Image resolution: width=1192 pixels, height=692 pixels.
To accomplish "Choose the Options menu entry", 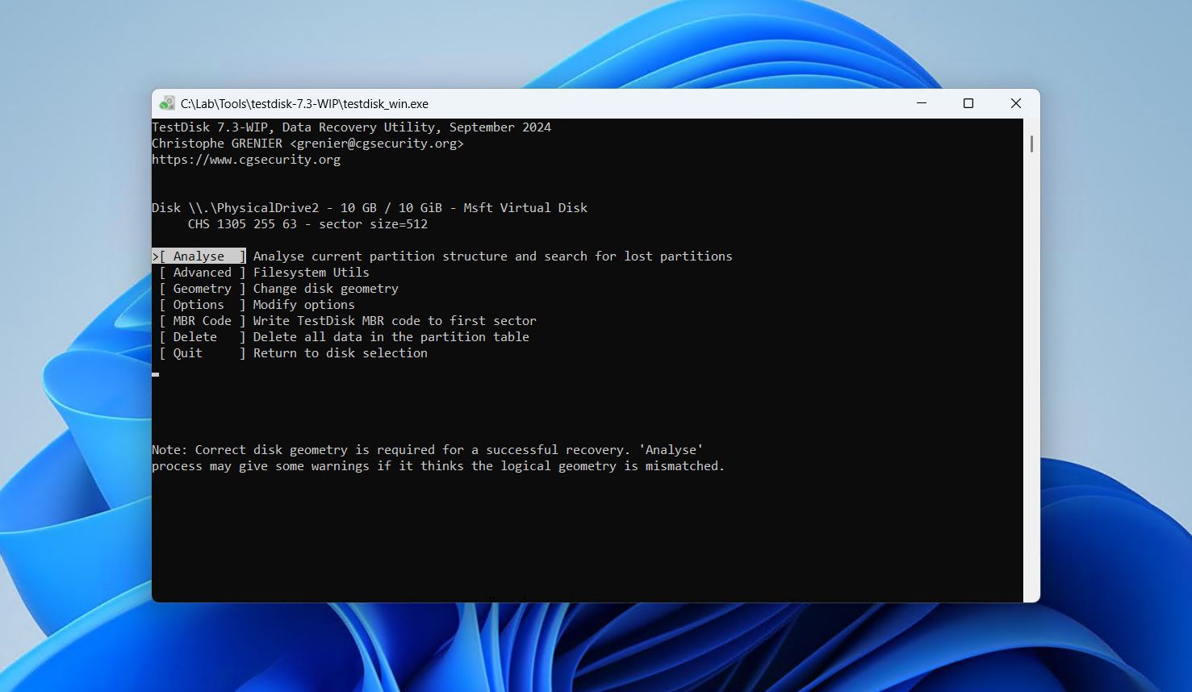I will pyautogui.click(x=202, y=304).
